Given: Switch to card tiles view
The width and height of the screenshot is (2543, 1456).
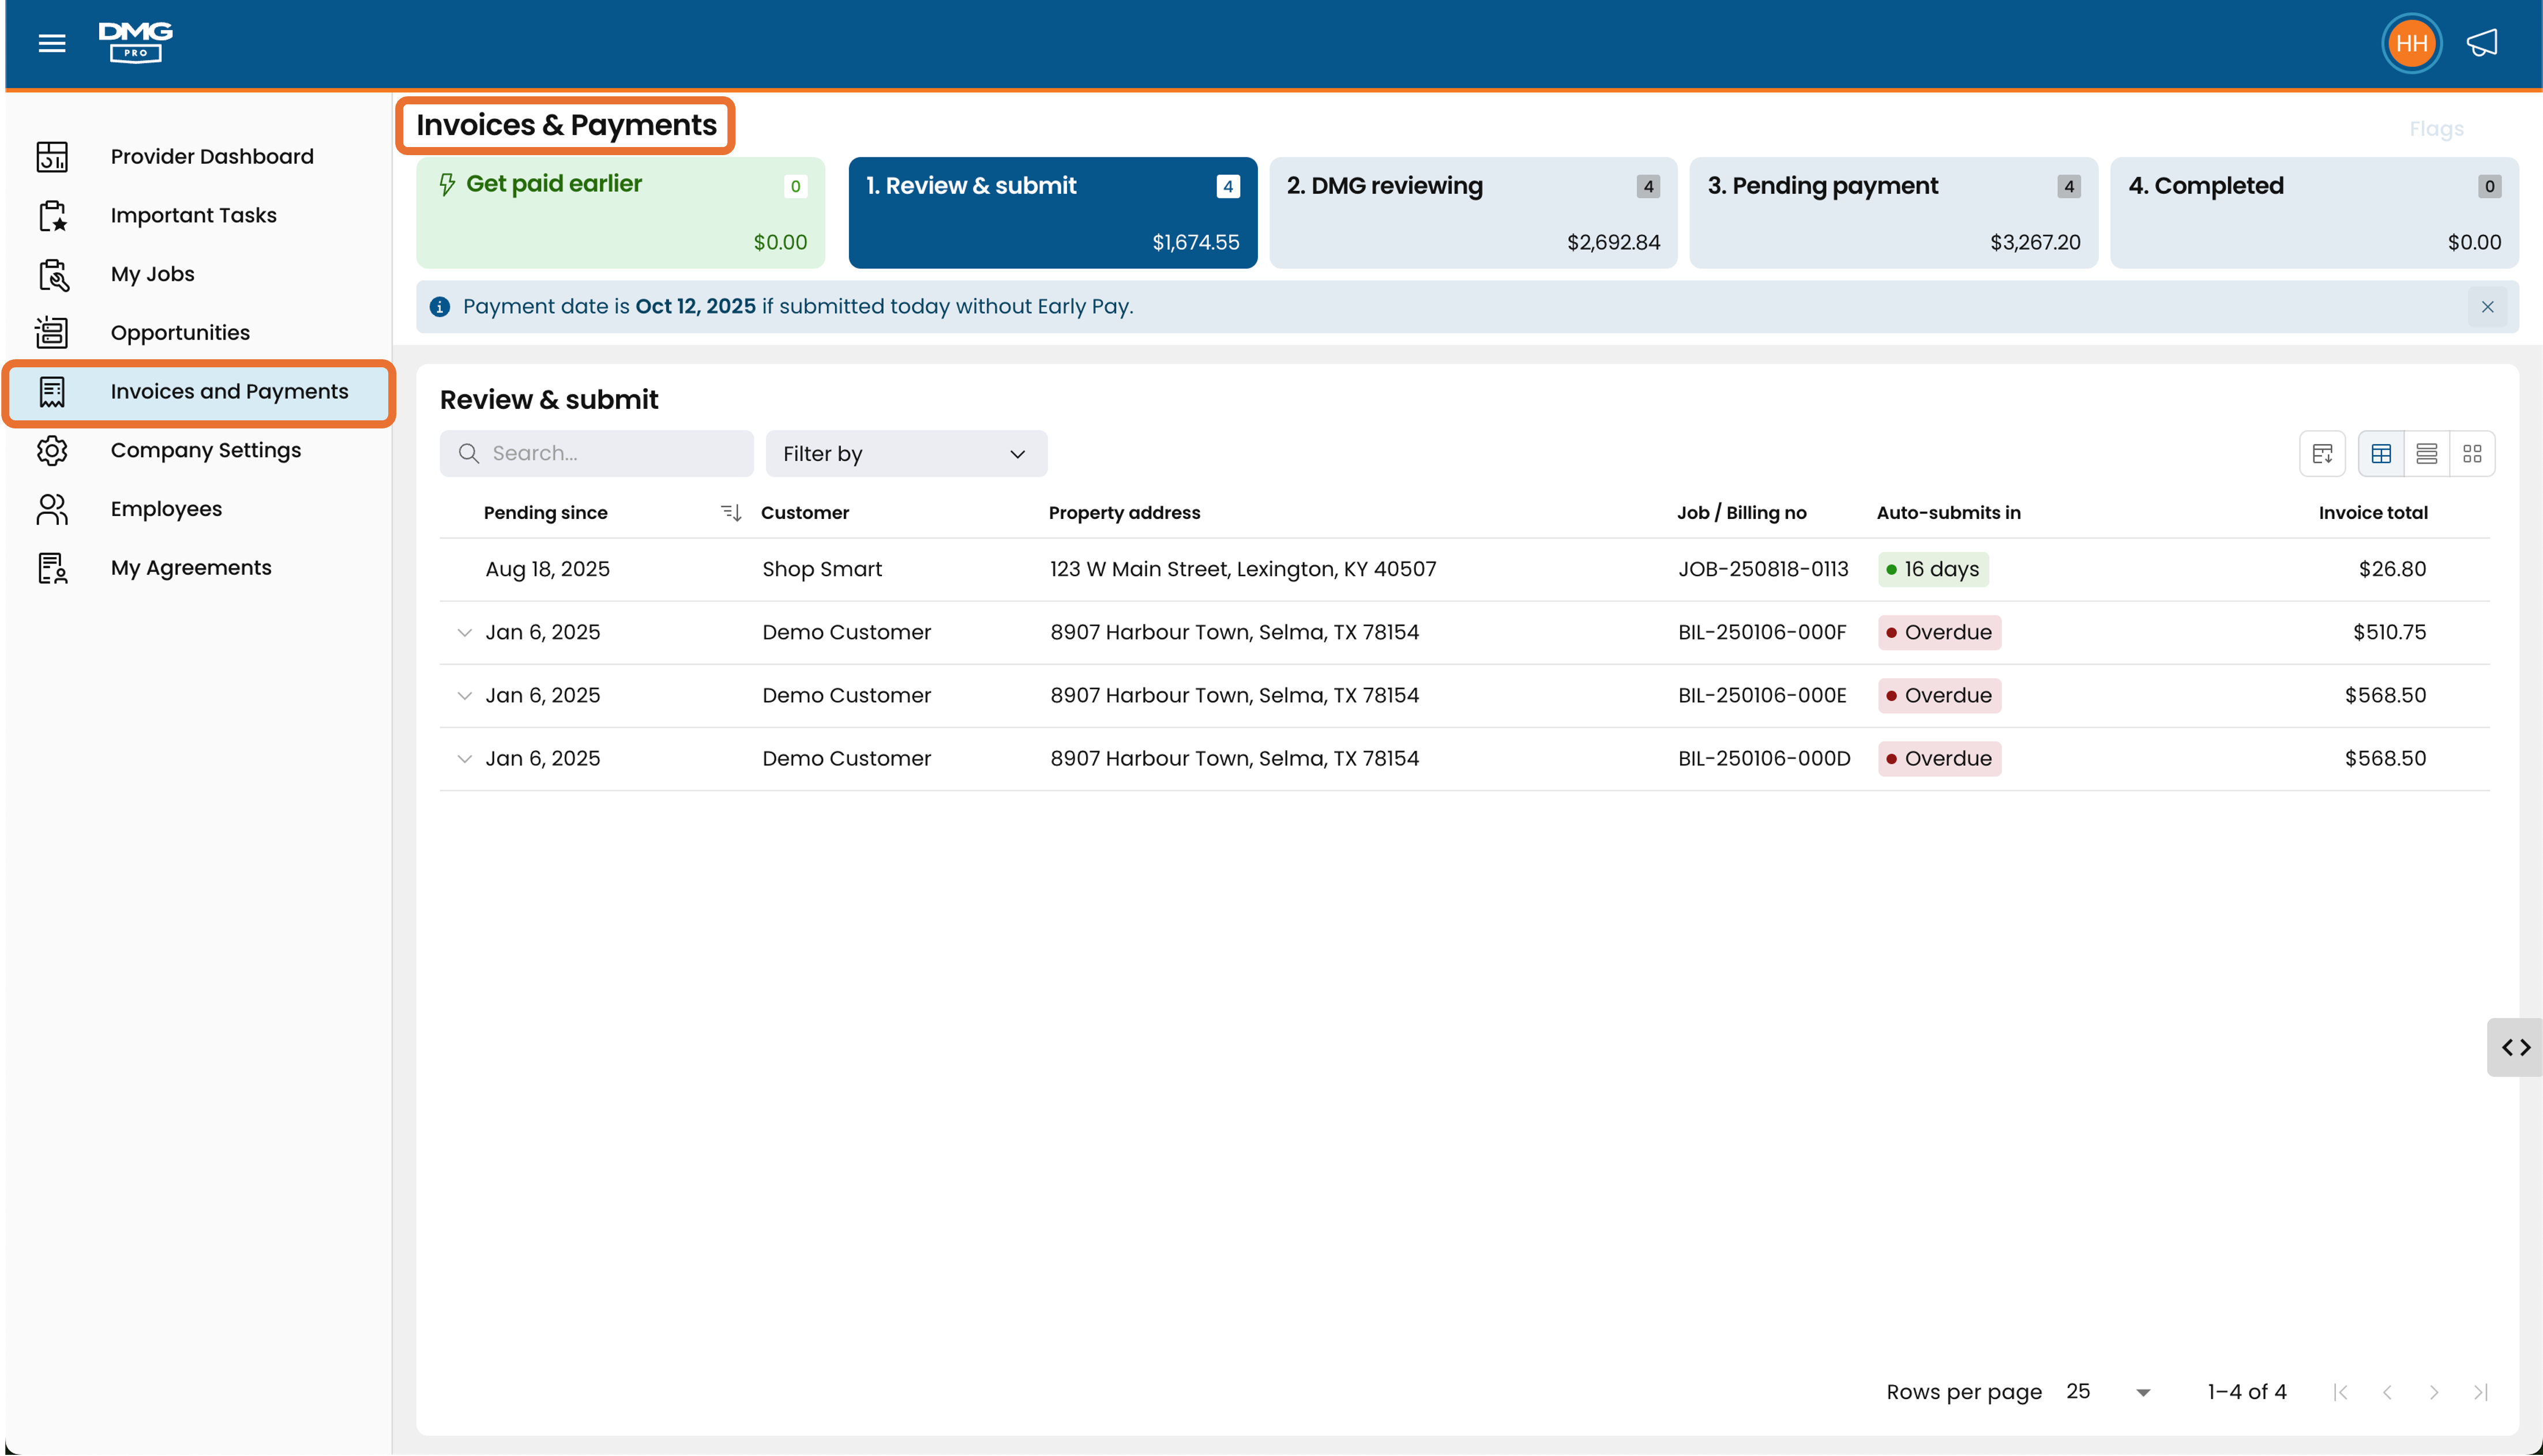Looking at the screenshot, I should (x=2472, y=454).
